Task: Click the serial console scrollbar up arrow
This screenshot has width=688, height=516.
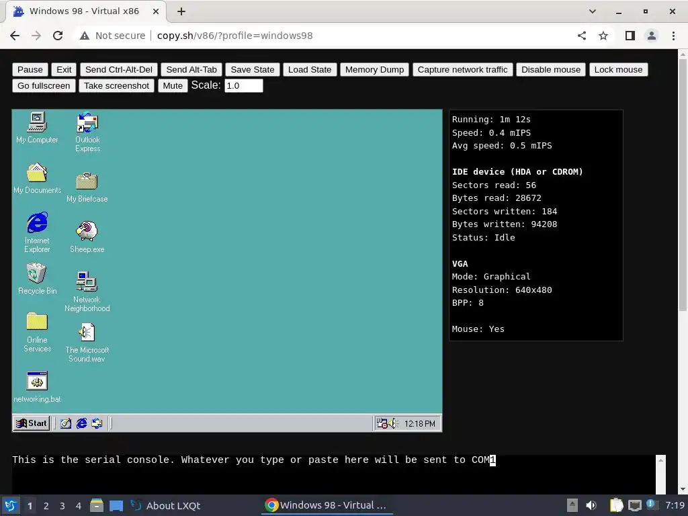Action: tap(661, 460)
